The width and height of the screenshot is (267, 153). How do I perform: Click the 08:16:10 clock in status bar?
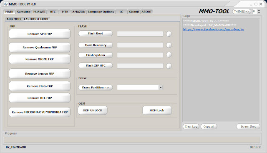pyautogui.click(x=255, y=147)
